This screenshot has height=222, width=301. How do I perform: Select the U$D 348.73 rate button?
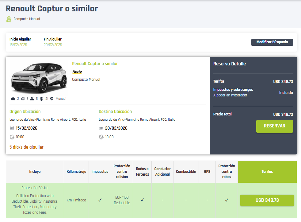[x=267, y=200]
